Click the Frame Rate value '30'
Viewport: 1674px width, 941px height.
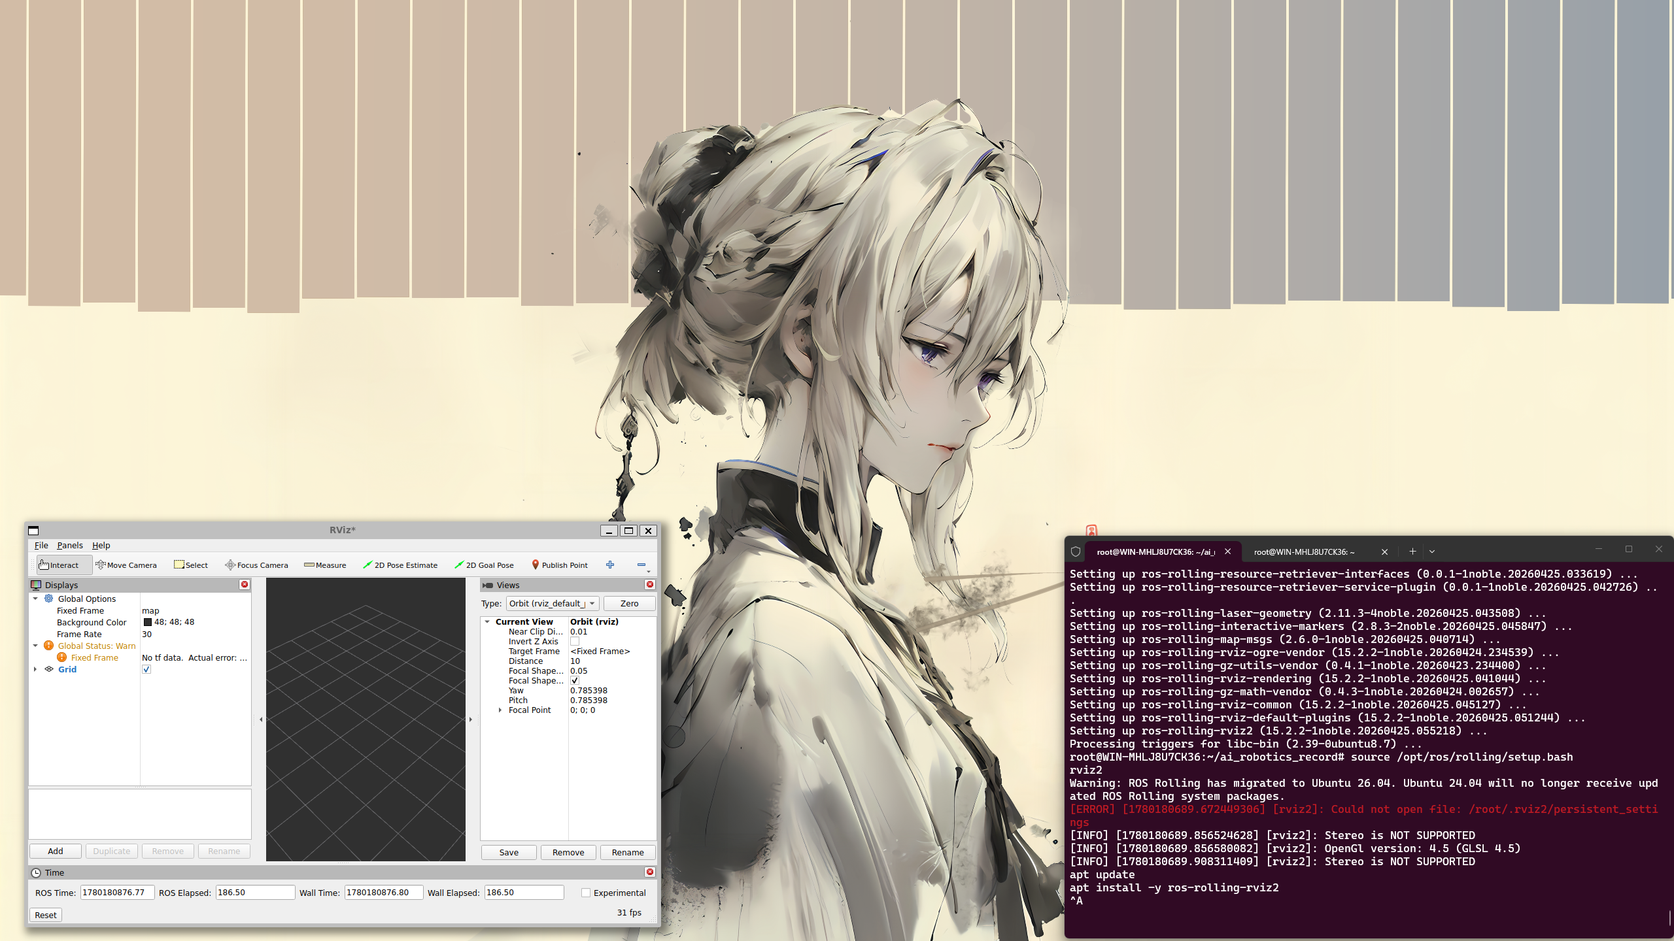click(146, 634)
